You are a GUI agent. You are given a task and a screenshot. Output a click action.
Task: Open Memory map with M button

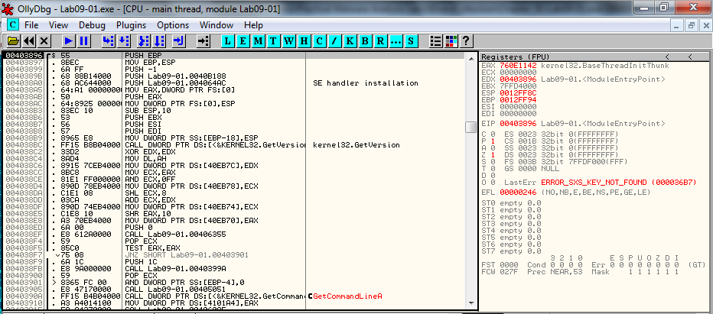[258, 41]
